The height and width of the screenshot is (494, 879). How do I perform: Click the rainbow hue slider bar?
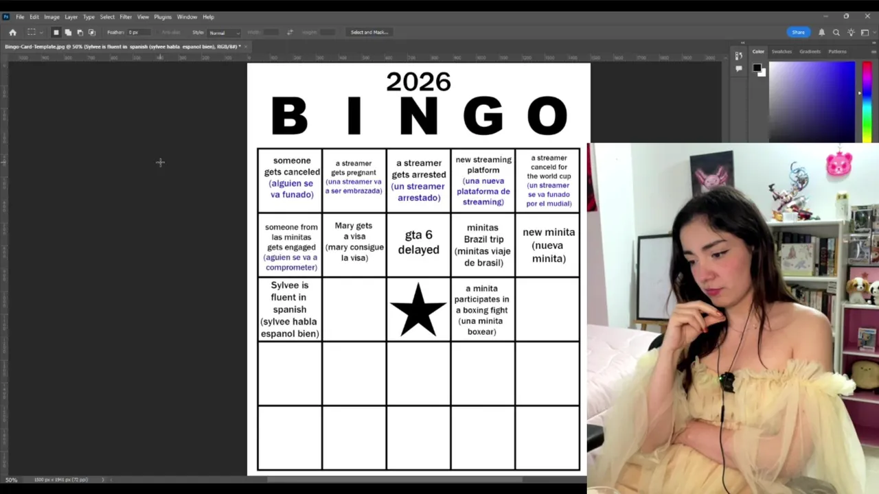pos(867,102)
